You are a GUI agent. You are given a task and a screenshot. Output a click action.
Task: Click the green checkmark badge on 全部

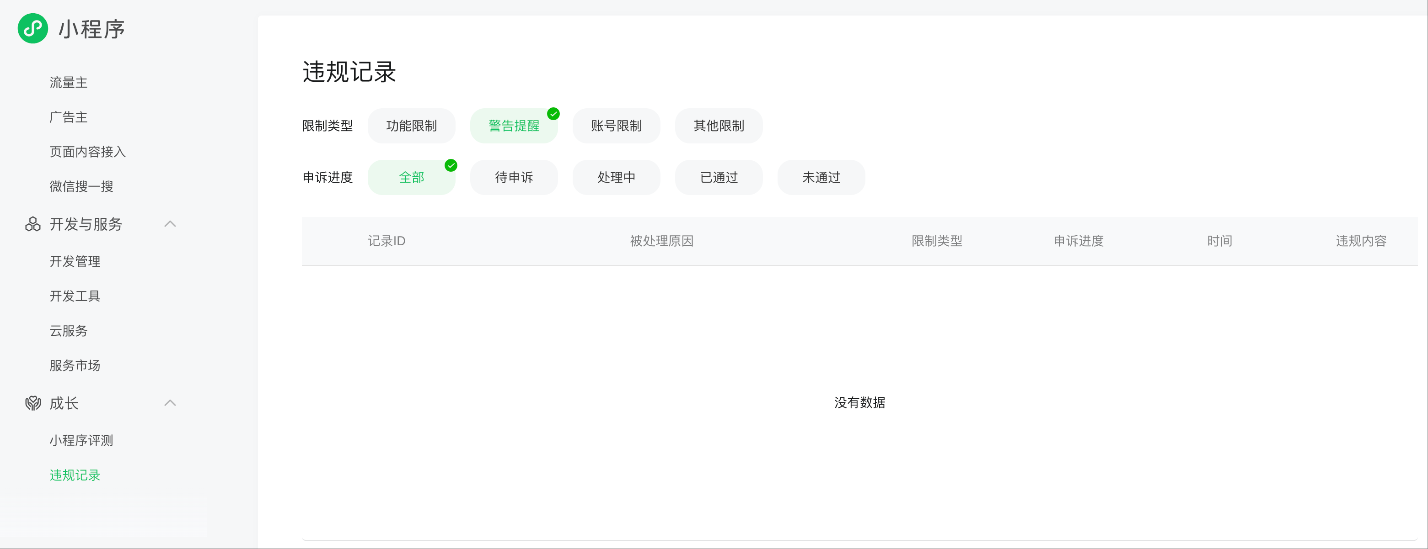click(x=451, y=165)
